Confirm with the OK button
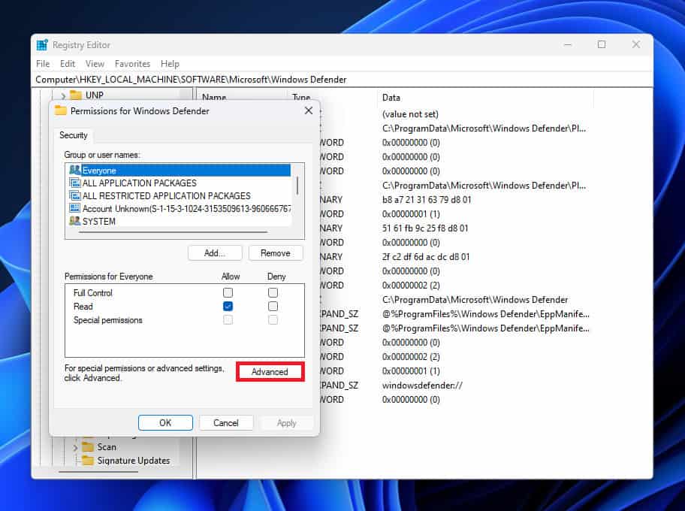Viewport: 685px width, 511px height. 165,422
